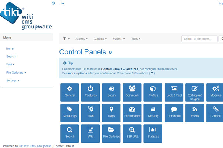The height and width of the screenshot is (148, 223).
Task: Open the Security lock panel
Action: point(153,113)
